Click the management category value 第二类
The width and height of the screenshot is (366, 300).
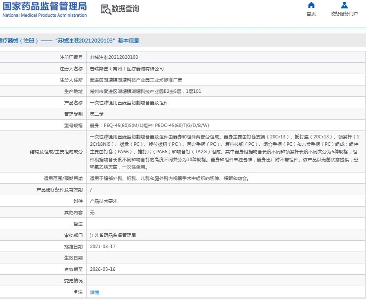pos(96,114)
